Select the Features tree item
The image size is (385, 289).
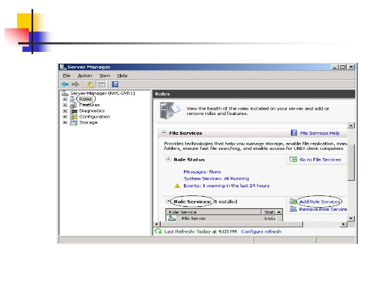click(x=89, y=105)
